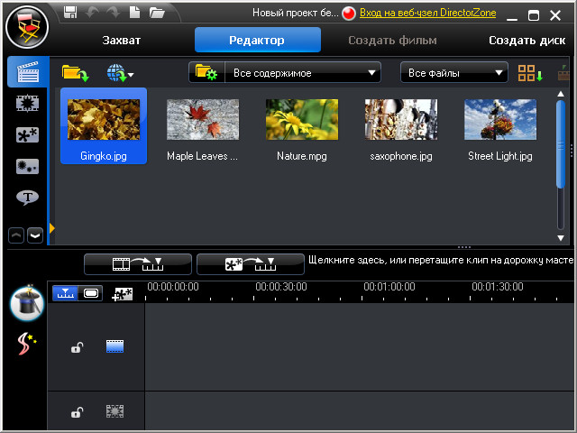Switch to storyboard view

point(91,293)
